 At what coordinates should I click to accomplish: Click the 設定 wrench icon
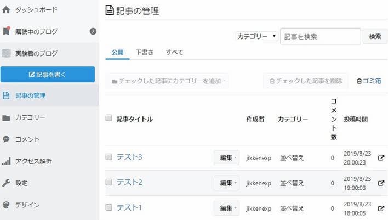[6, 183]
